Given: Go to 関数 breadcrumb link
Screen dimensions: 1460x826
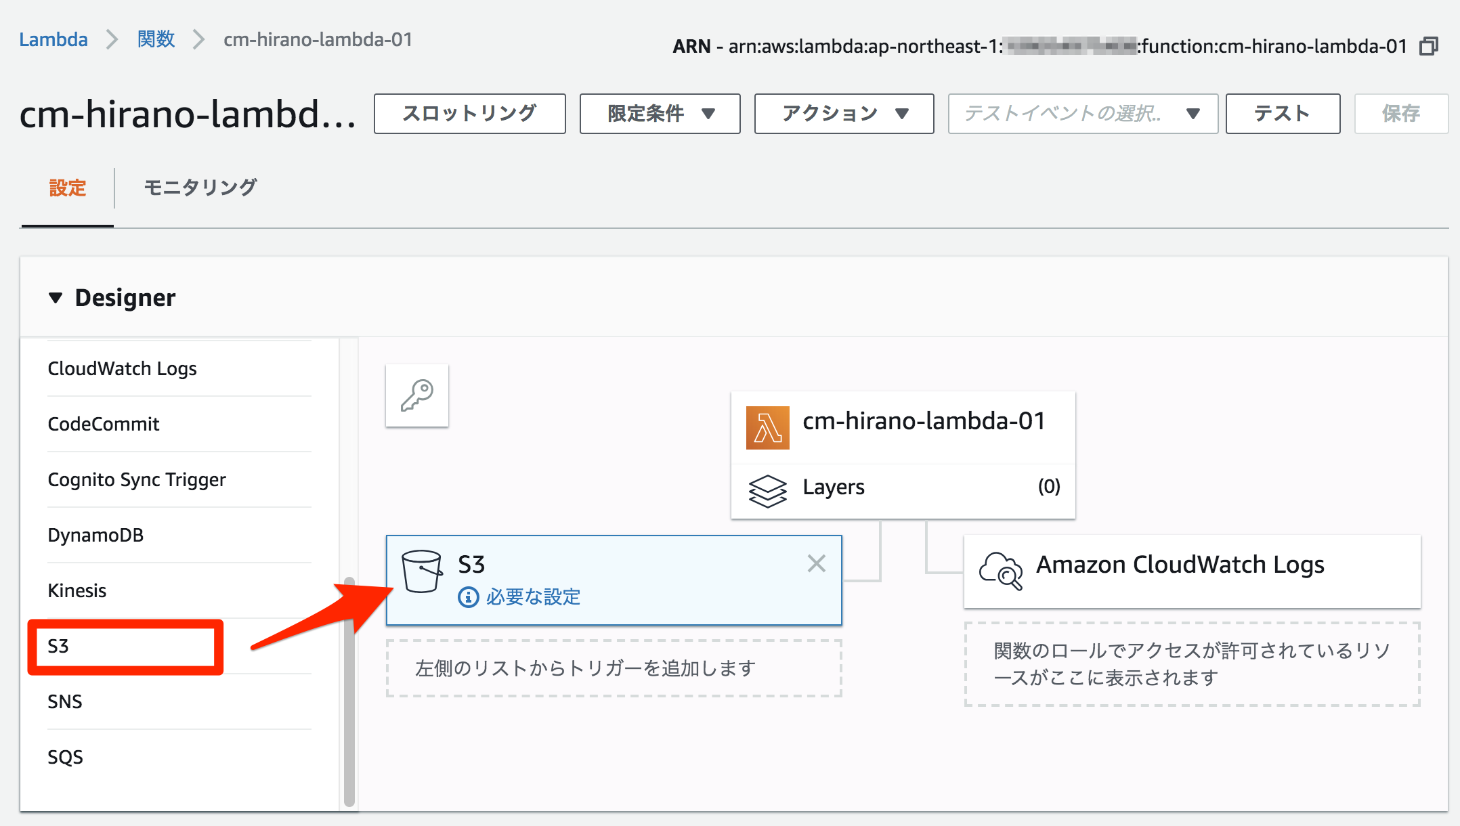Looking at the screenshot, I should (156, 39).
